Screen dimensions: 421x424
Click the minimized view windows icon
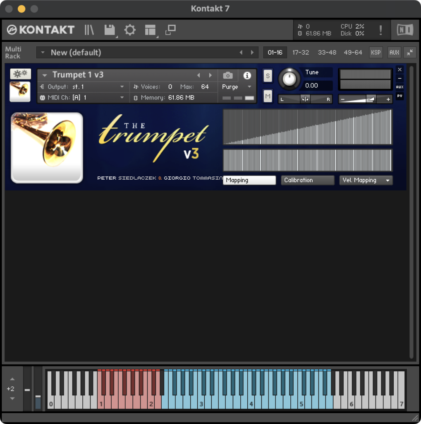coord(170,30)
